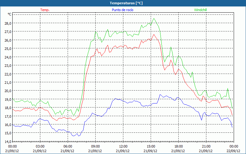Click the 22,0 y-axis value
246x154 pixels.
pos(8,74)
